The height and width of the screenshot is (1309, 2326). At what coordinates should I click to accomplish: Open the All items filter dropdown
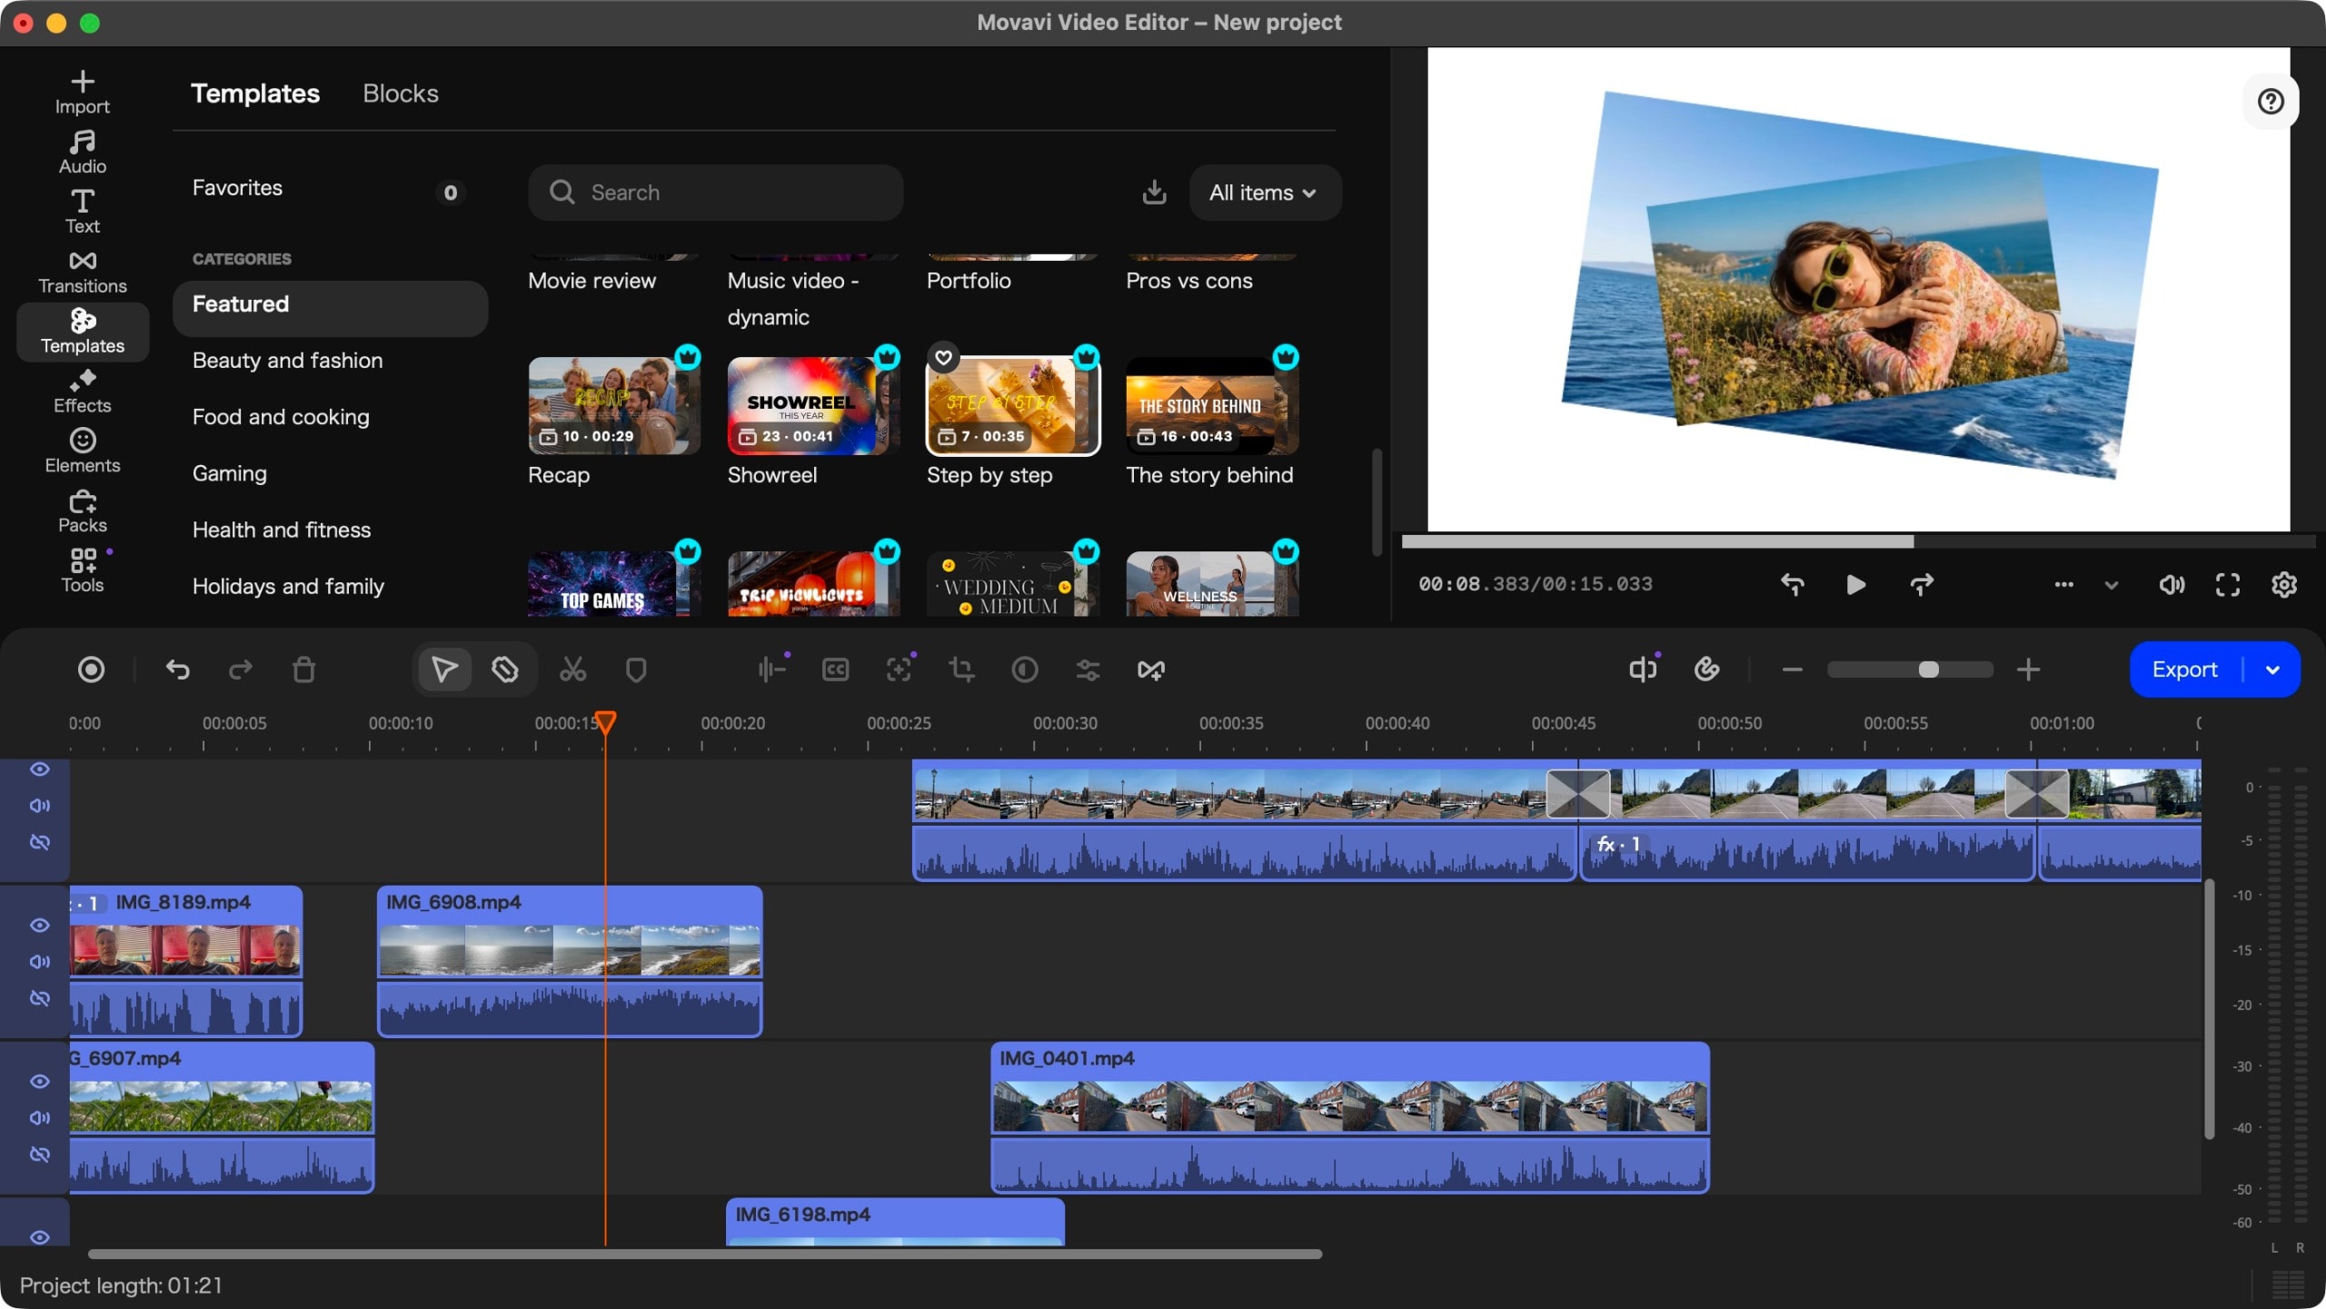(1264, 193)
